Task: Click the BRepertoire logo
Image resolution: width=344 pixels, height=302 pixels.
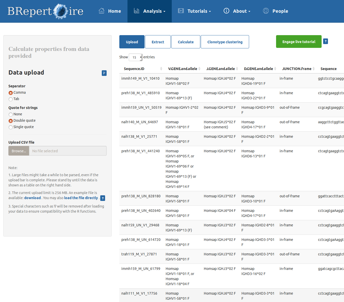Action: pyautogui.click(x=45, y=11)
